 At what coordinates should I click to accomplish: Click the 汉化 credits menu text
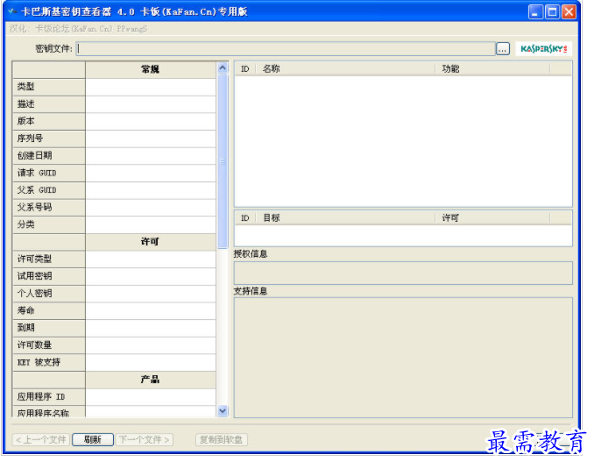[78, 29]
